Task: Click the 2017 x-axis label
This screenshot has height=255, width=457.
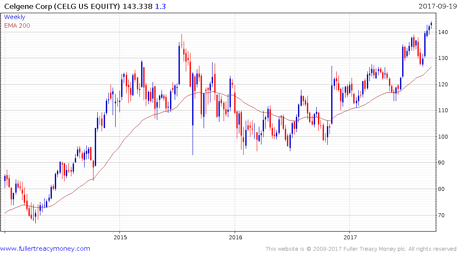Action: click(350, 237)
